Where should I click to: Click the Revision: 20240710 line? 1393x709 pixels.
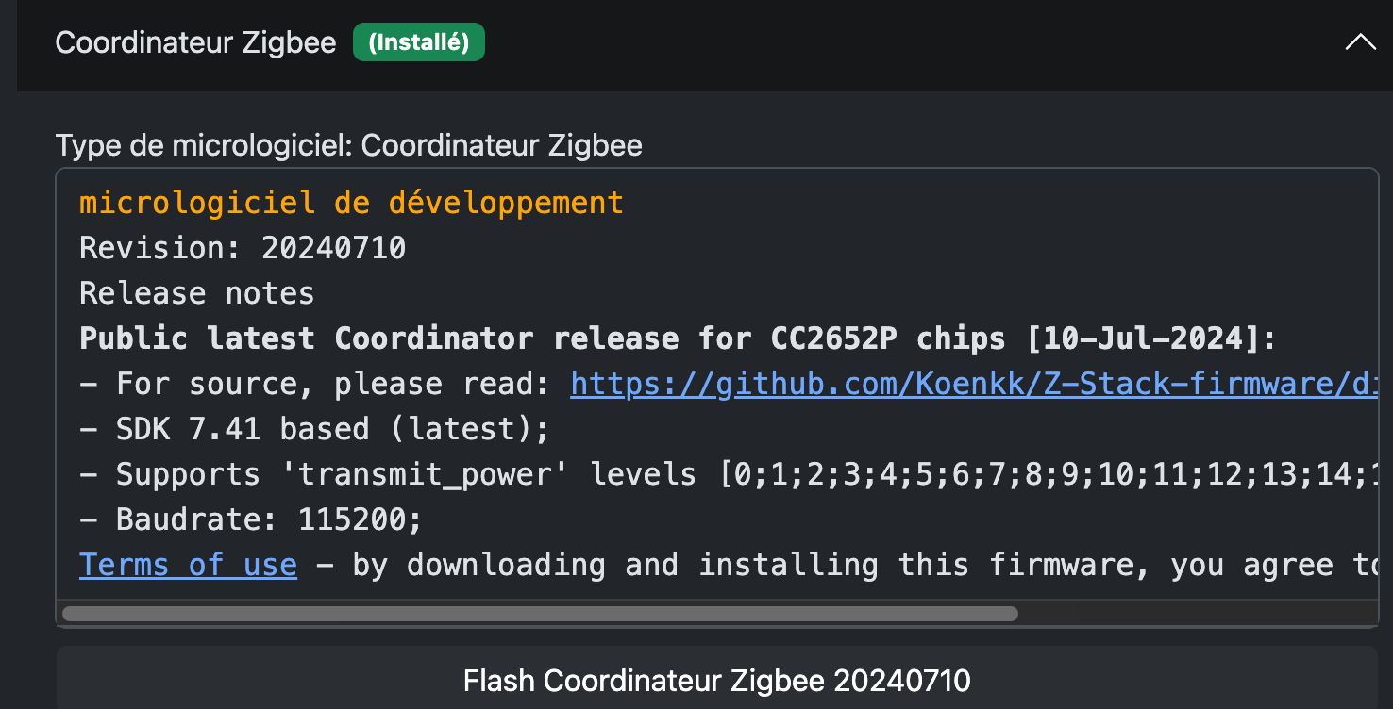(x=243, y=248)
